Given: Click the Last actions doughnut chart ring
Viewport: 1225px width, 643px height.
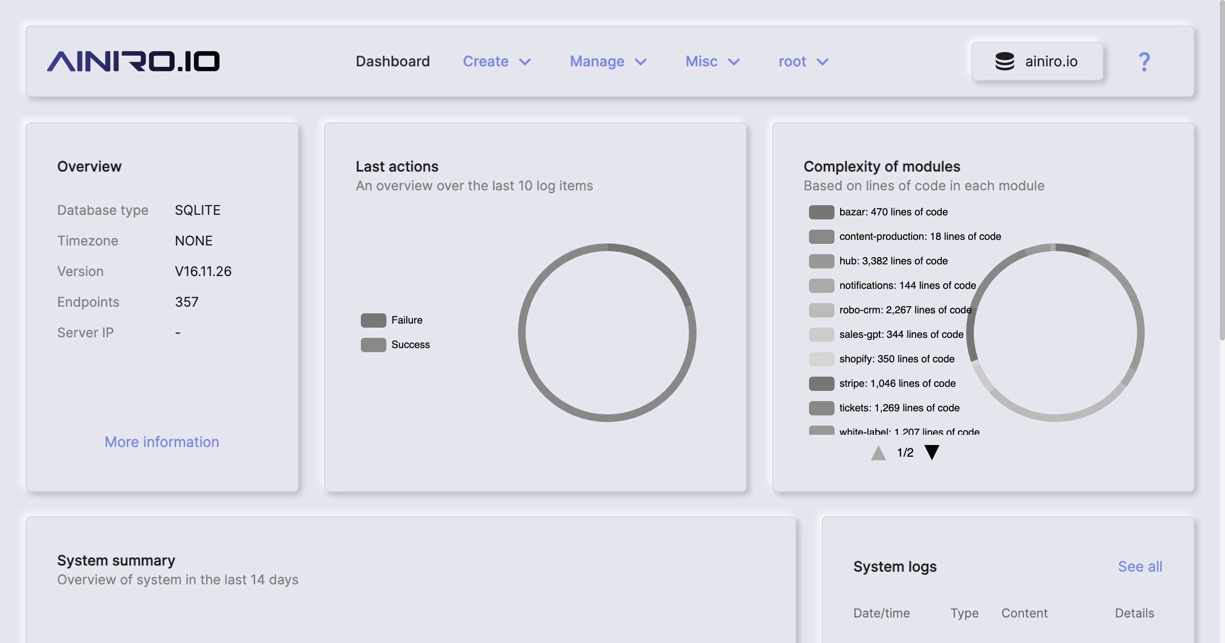Looking at the screenshot, I should click(x=522, y=333).
